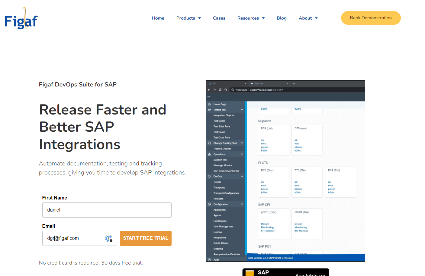Click the dir link in the D74 (old) card
Image resolution: width=425 pixels, height=276 pixels.
(262, 140)
